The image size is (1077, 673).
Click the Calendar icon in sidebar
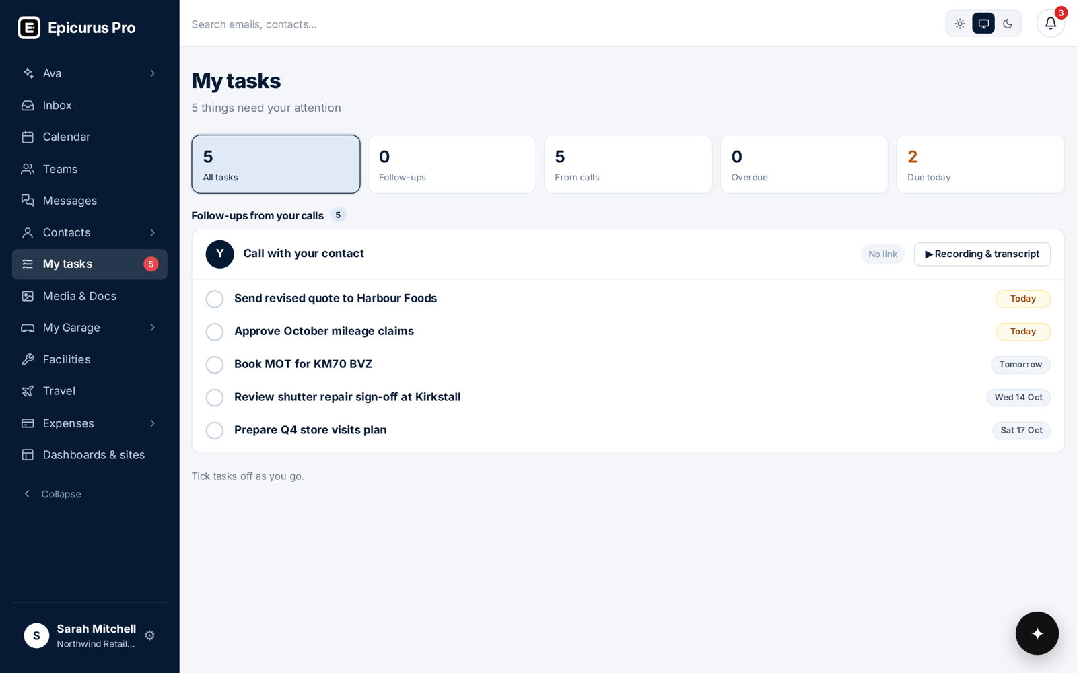[x=28, y=137]
